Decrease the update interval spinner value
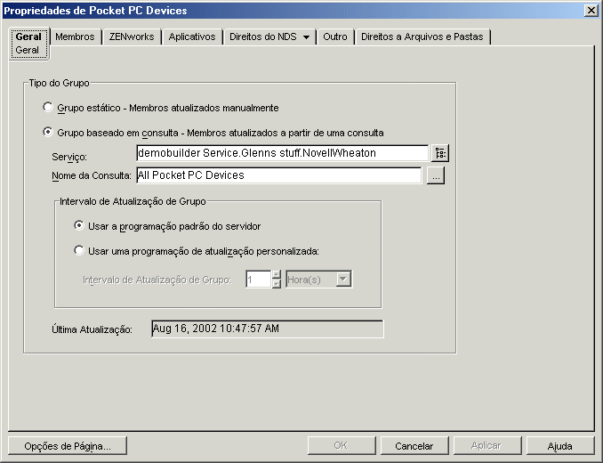Viewport: 603px width, 463px height. (x=276, y=284)
